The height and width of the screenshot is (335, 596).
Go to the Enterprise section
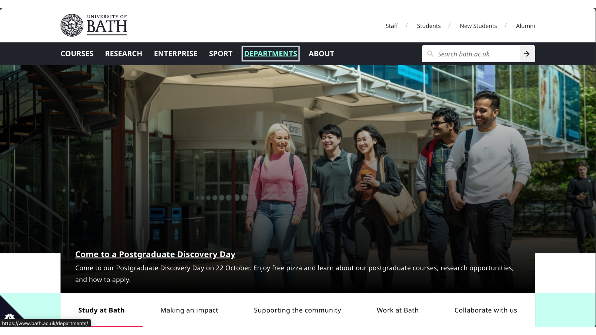point(175,54)
